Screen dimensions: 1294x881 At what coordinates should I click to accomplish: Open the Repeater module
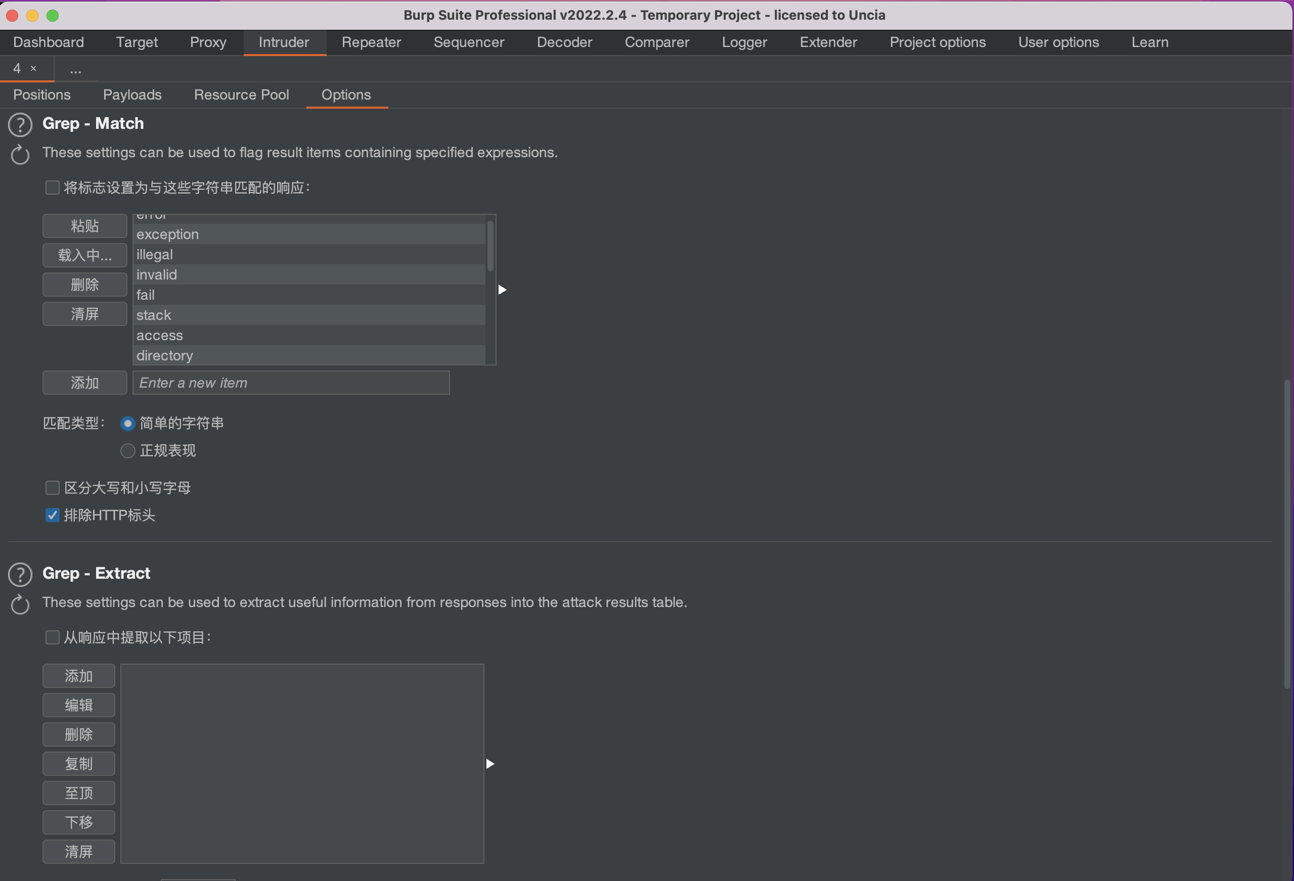point(371,42)
